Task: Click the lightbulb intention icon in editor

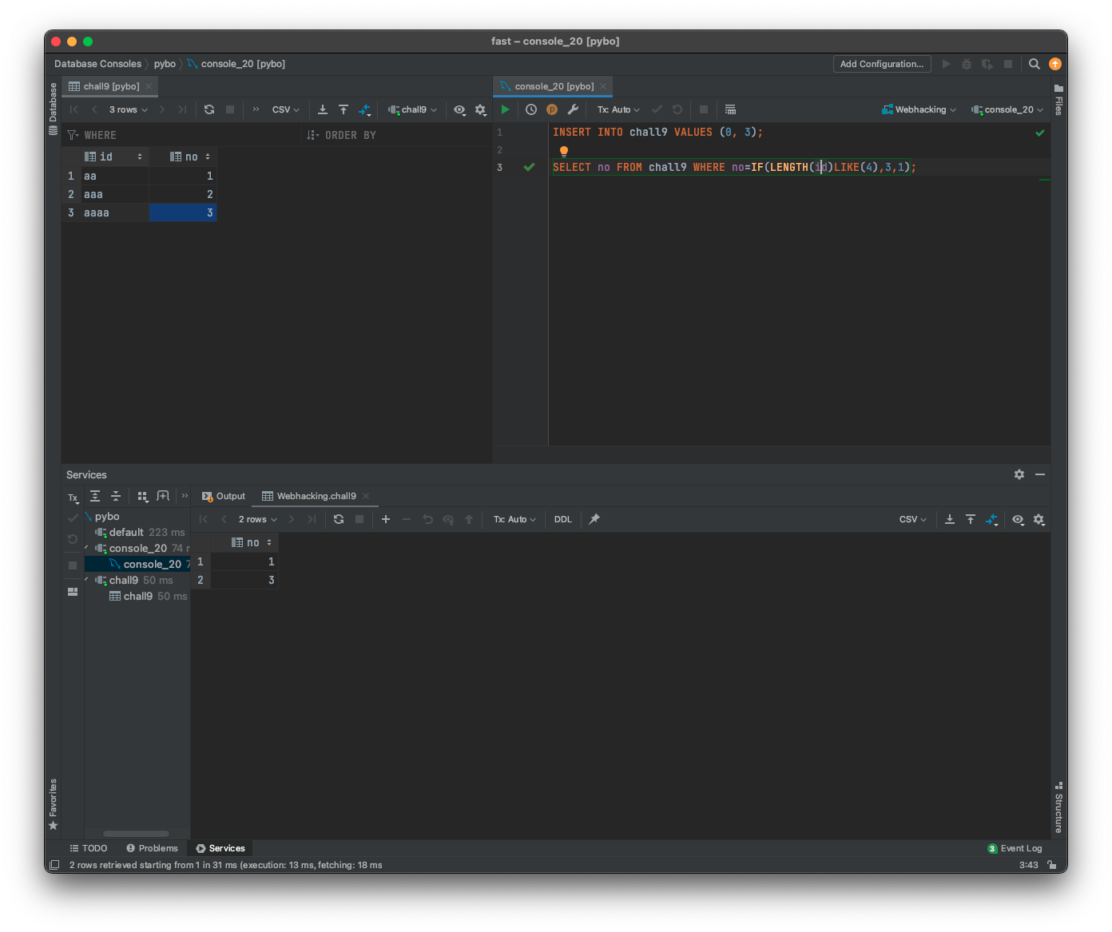Action: pos(564,150)
